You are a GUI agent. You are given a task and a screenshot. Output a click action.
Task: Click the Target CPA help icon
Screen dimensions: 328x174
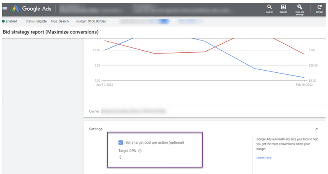tap(140, 151)
